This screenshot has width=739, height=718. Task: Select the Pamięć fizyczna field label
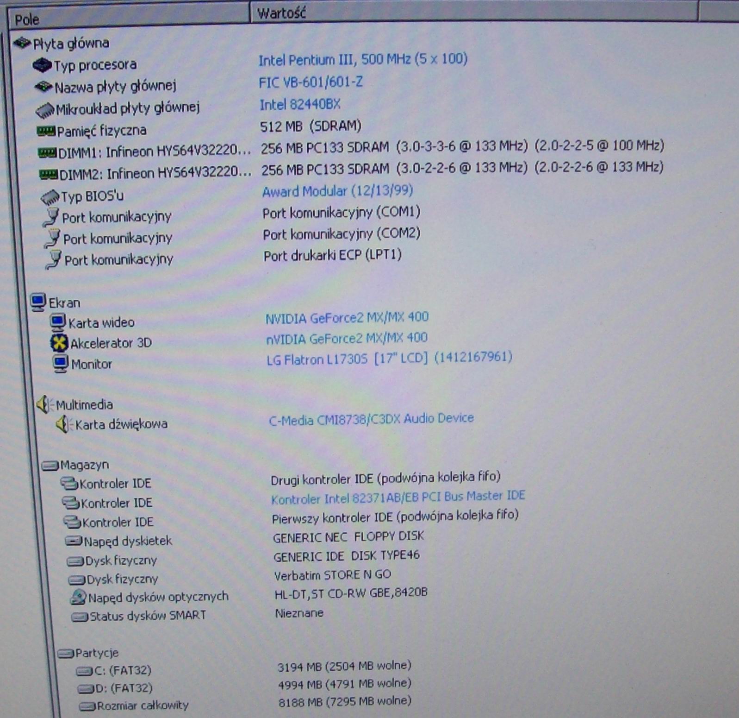click(x=102, y=131)
